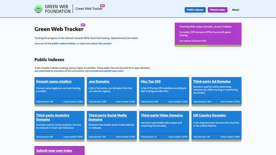Click the 'government domains for countries' description
Image resolution: width=276 pixels, height=155 pixels.
click(216, 124)
